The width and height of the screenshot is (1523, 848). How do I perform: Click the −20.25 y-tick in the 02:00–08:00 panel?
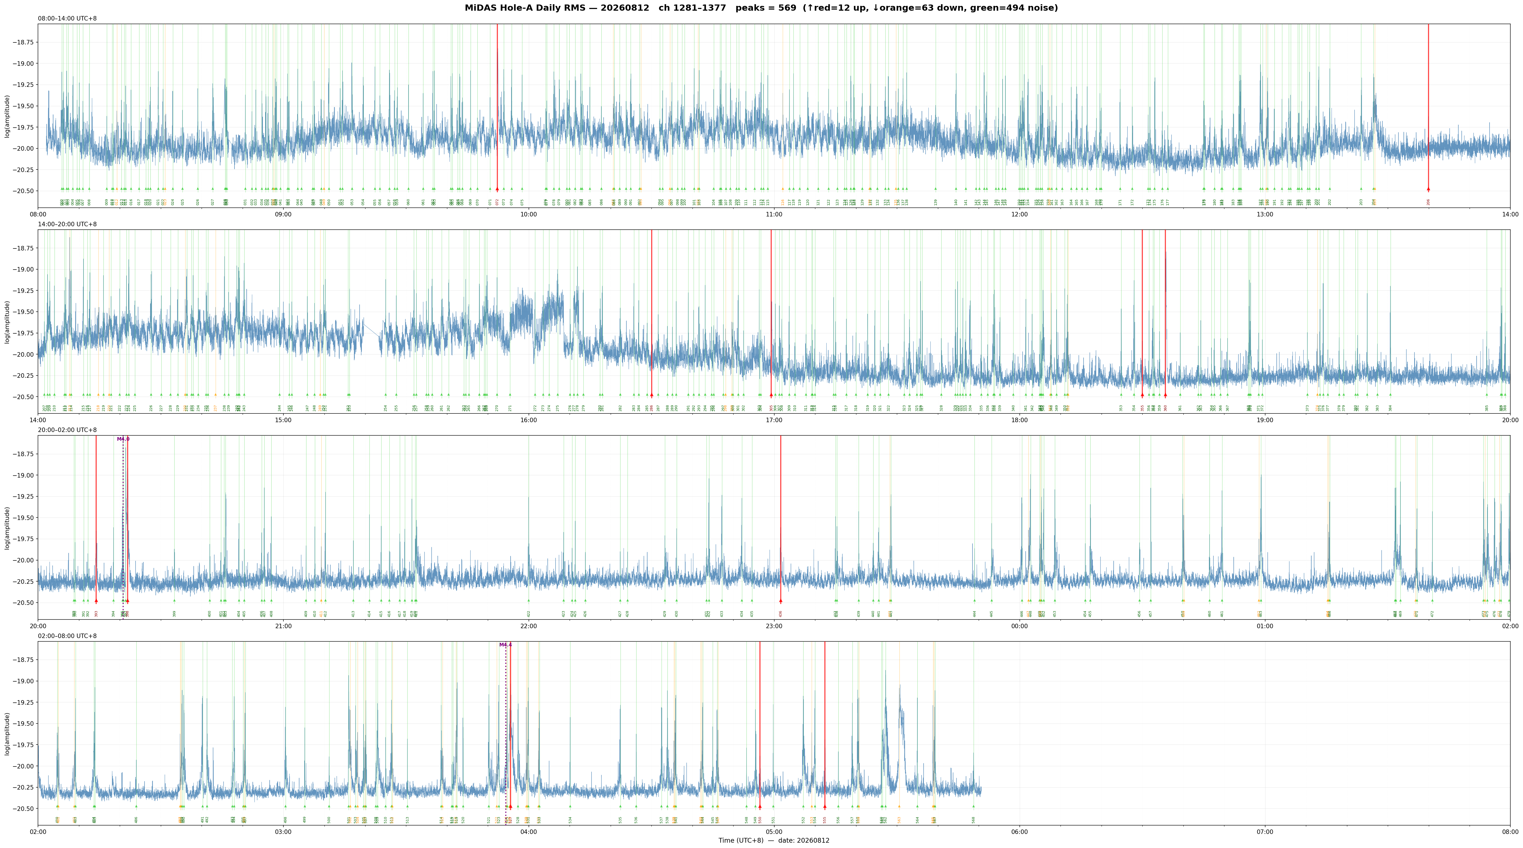pyautogui.click(x=25, y=787)
